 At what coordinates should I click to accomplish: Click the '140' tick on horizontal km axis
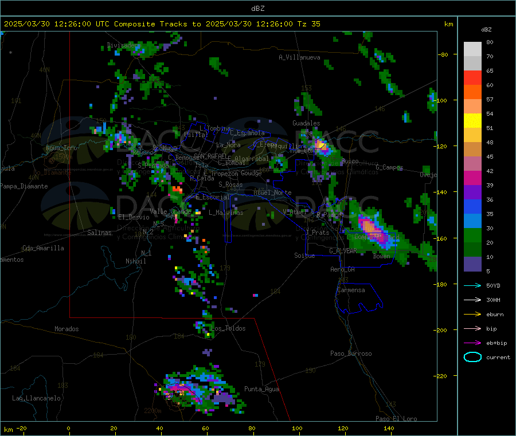click(x=389, y=428)
